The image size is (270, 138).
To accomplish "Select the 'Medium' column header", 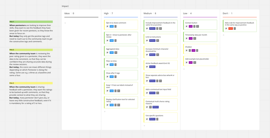I will pos(148,13).
